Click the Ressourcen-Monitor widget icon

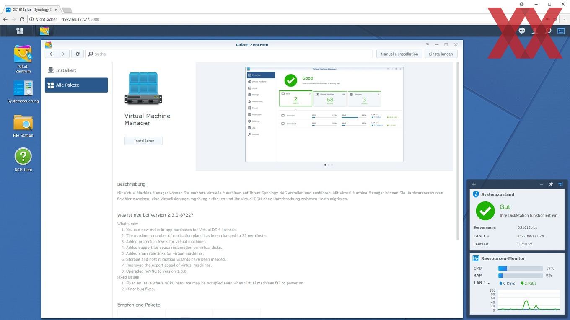pos(476,258)
